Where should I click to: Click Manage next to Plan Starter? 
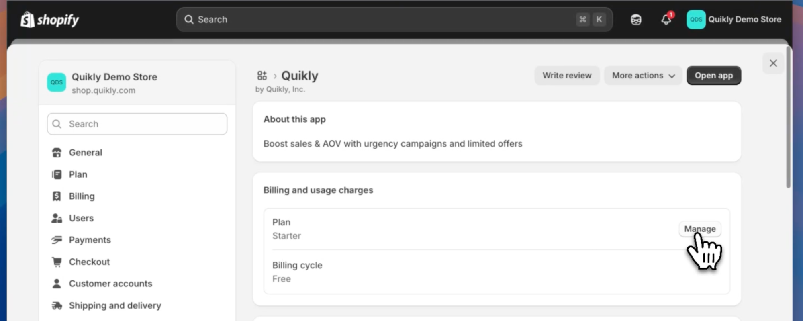pos(700,229)
